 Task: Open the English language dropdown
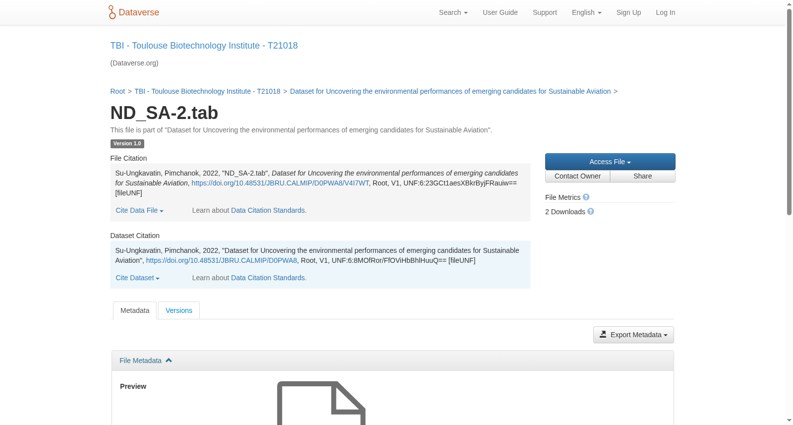coord(586,12)
